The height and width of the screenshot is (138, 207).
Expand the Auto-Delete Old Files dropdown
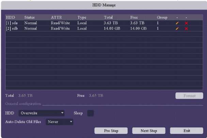[60, 122]
